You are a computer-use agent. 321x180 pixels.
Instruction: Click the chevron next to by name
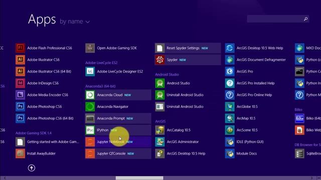[88, 22]
